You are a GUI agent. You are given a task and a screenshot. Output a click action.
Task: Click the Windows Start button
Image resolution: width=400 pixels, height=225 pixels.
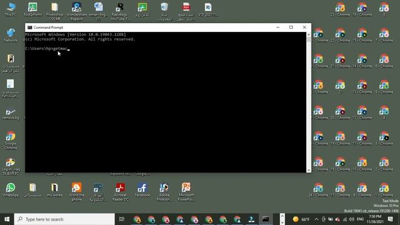7,219
